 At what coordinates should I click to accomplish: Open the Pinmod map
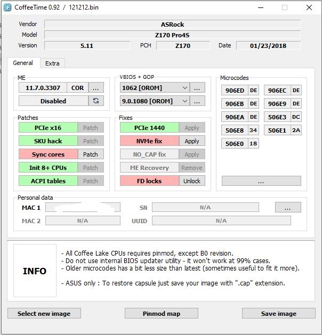[x=162, y=313]
